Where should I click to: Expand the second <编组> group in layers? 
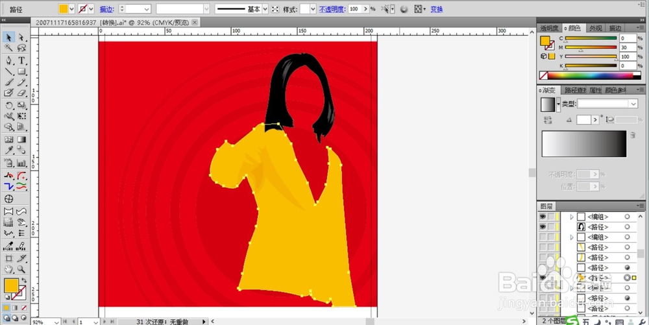(x=572, y=237)
